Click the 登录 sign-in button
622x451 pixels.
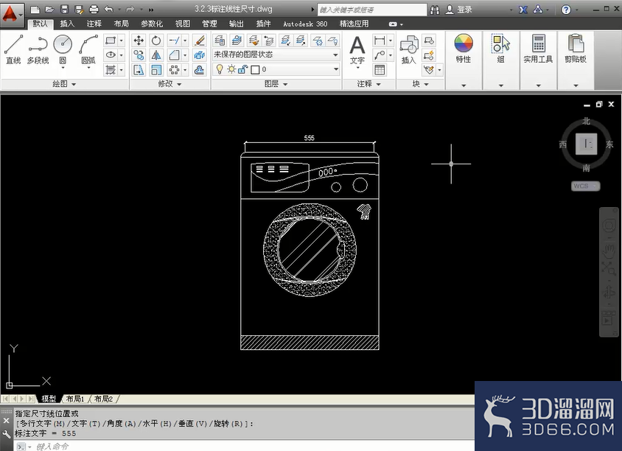tap(459, 10)
